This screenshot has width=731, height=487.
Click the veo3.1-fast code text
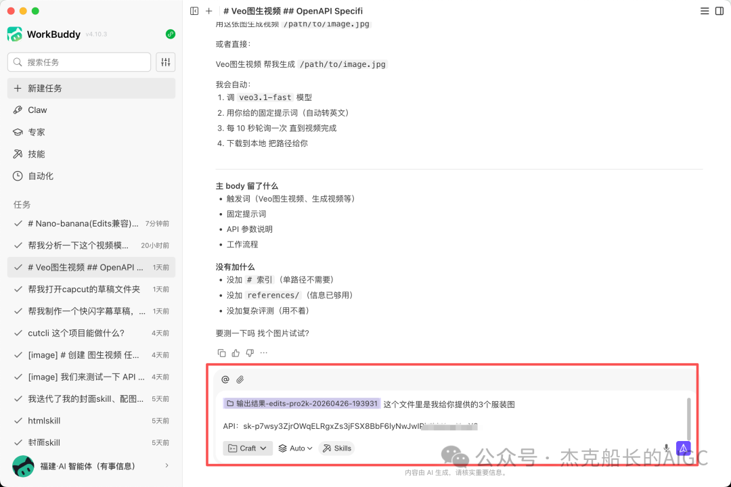[265, 97]
